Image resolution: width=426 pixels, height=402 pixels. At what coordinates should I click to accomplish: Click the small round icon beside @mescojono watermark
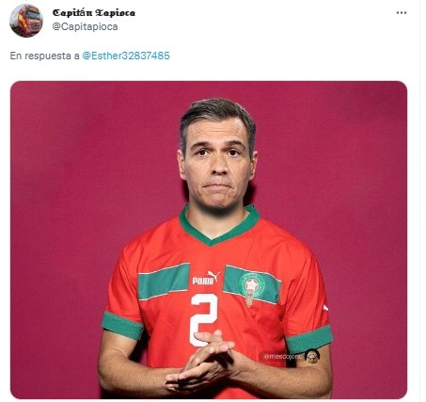click(x=312, y=356)
